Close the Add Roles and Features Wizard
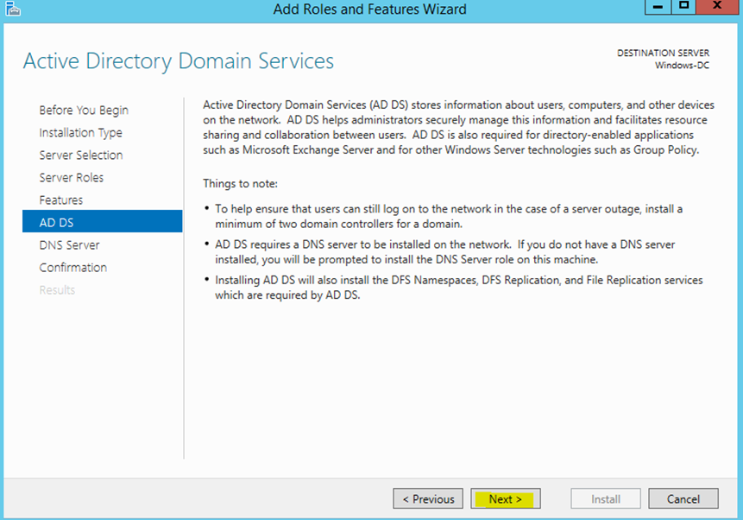 pyautogui.click(x=717, y=7)
